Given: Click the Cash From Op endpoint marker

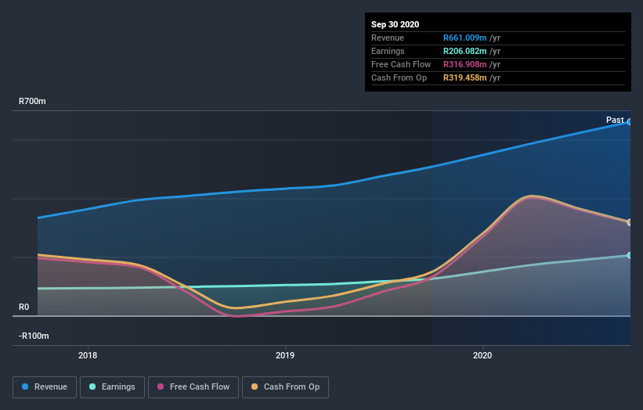Looking at the screenshot, I should point(629,222).
